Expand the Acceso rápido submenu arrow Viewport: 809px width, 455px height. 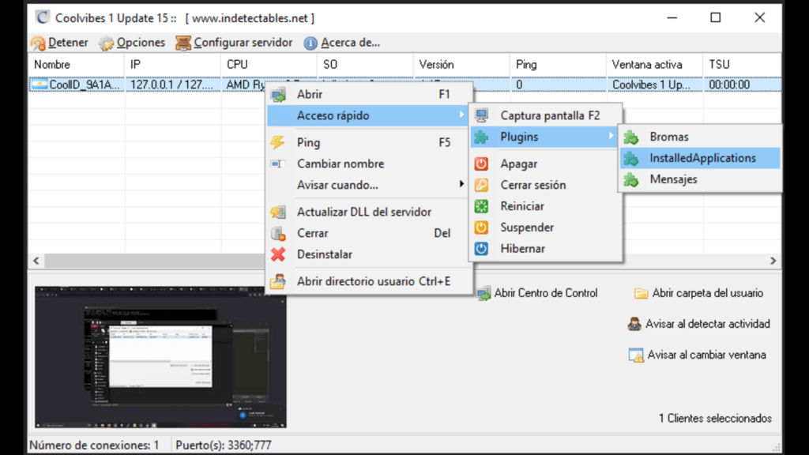click(x=461, y=115)
